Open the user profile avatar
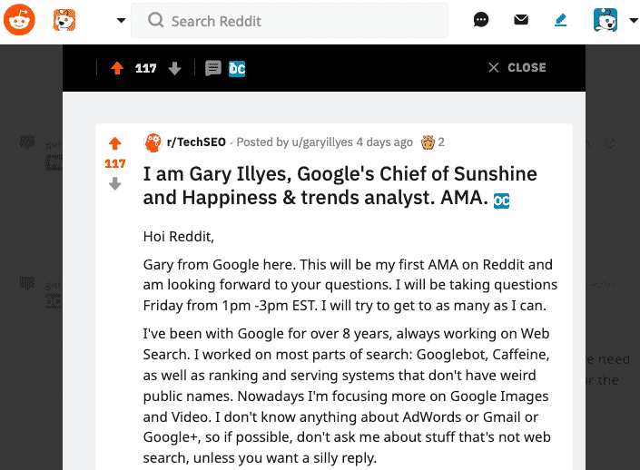The height and width of the screenshot is (470, 640). pyautogui.click(x=606, y=20)
